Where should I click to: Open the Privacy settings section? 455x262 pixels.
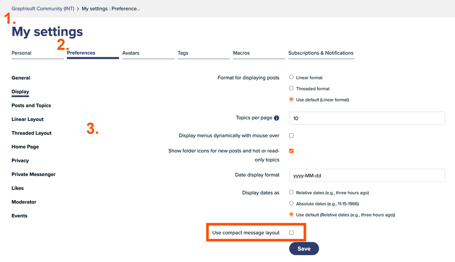point(20,160)
